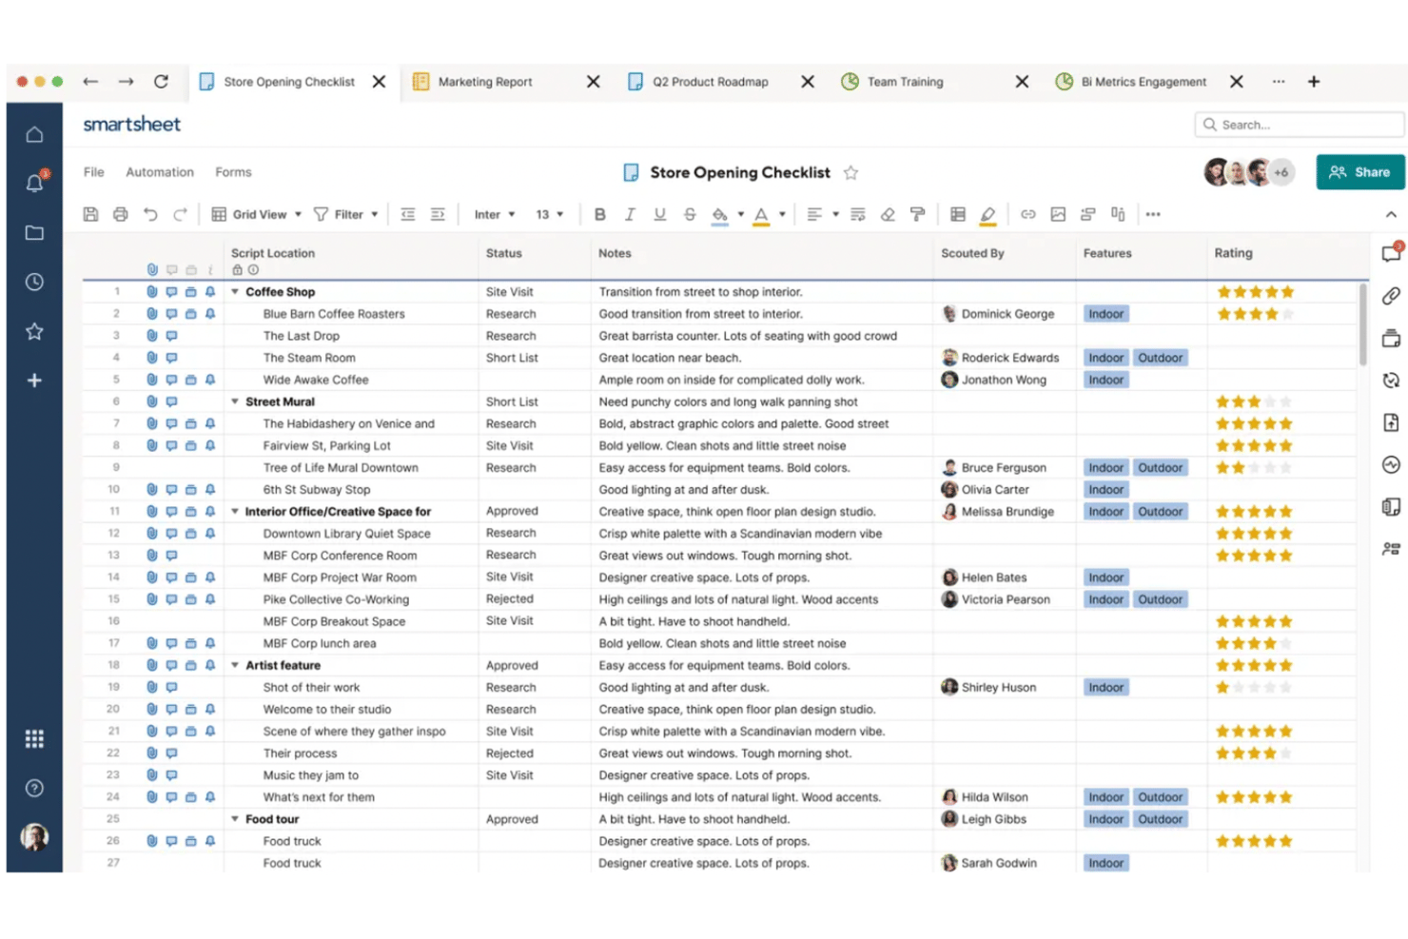The image size is (1408, 939).
Task: Collapse the Street Mural row group
Action: pos(235,401)
